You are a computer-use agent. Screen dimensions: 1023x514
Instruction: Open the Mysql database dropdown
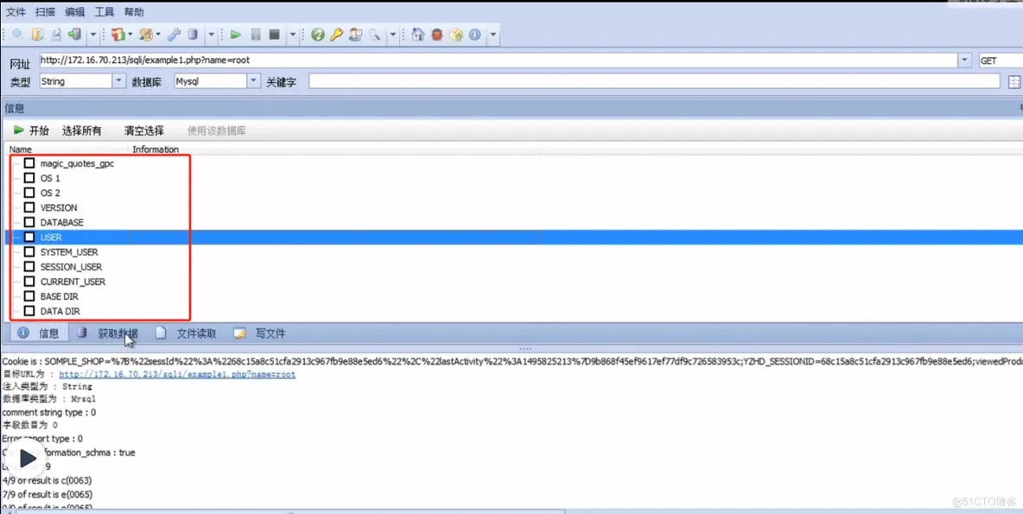click(x=254, y=81)
